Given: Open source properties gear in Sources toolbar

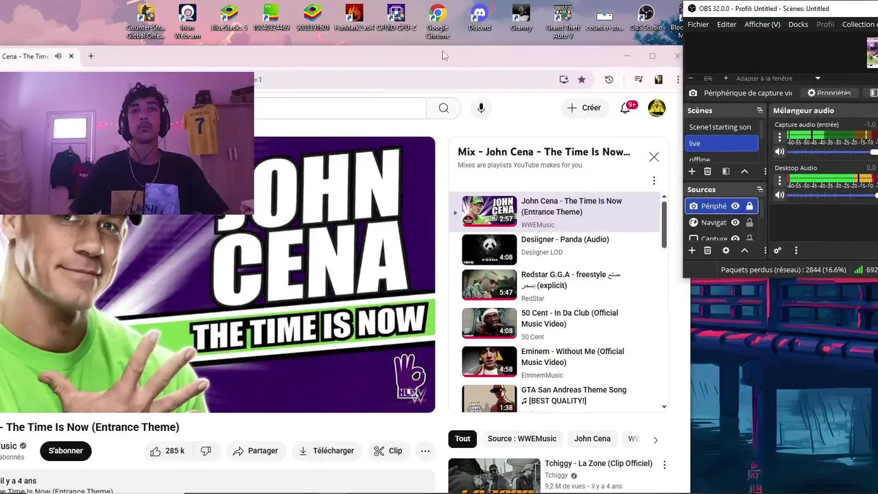Looking at the screenshot, I should pyautogui.click(x=726, y=250).
